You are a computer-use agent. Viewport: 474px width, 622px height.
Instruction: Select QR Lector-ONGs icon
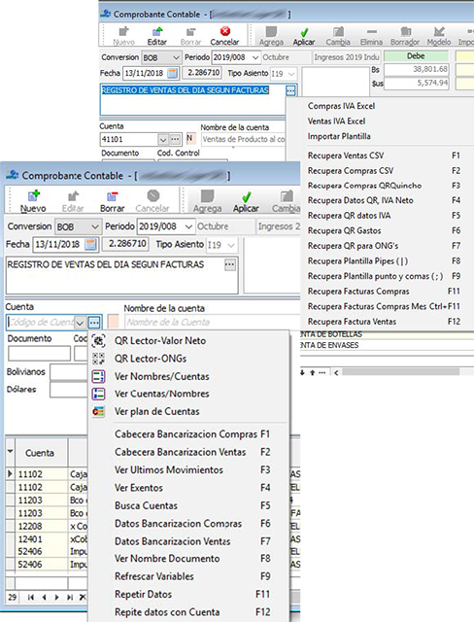point(99,359)
